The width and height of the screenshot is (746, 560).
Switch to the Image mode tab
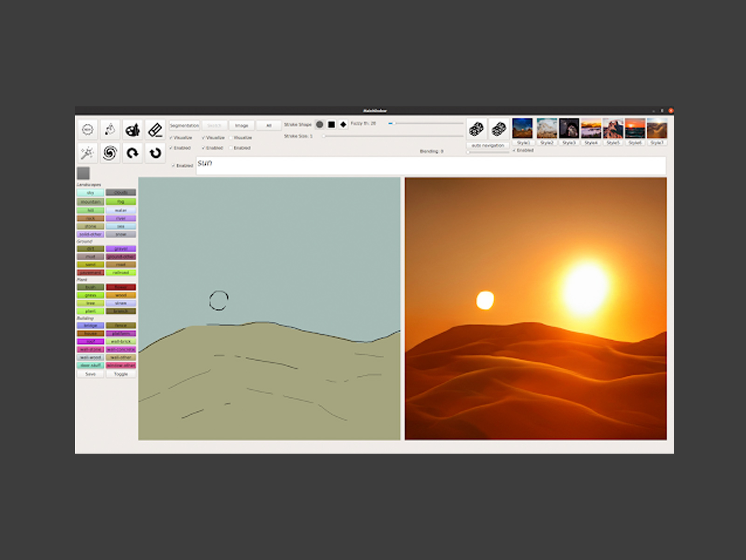coord(242,126)
